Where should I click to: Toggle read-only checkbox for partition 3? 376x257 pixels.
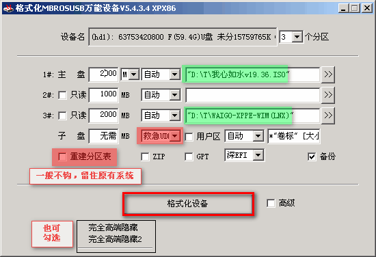point(62,116)
